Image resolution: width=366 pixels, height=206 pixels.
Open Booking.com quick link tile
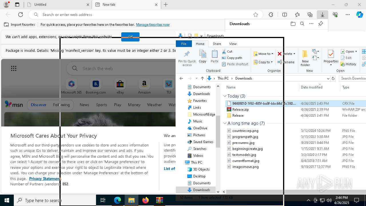tap(96, 87)
